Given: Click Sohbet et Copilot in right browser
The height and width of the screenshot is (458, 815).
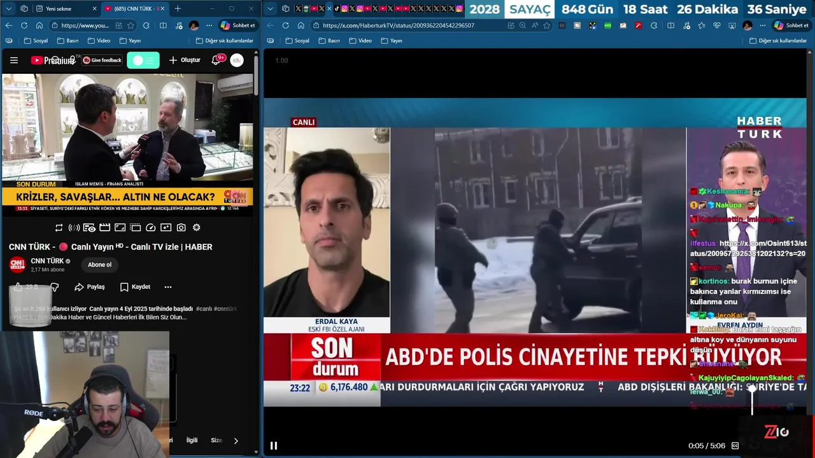Looking at the screenshot, I should pyautogui.click(x=791, y=25).
